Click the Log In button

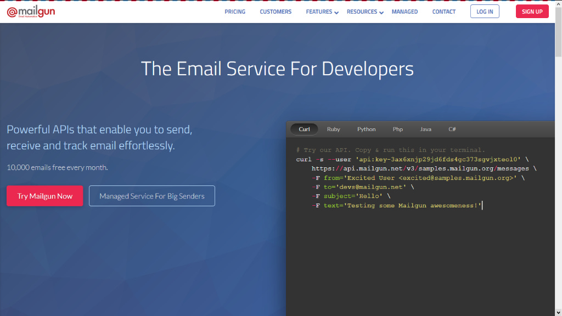(x=485, y=12)
